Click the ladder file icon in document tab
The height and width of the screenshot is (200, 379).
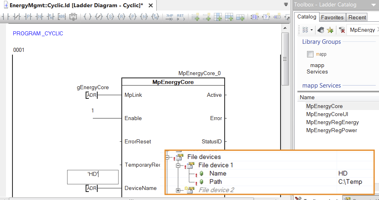pos(6,5)
